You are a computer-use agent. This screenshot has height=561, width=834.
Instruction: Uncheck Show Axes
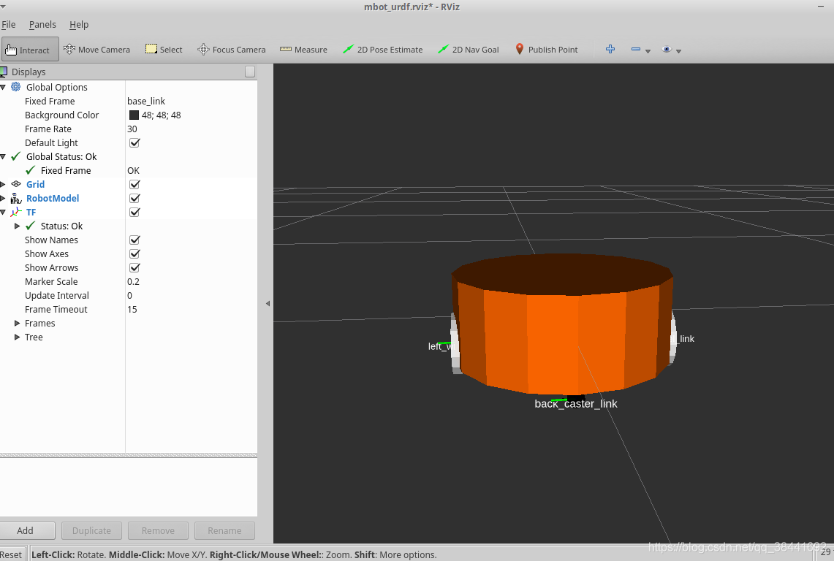click(x=134, y=253)
